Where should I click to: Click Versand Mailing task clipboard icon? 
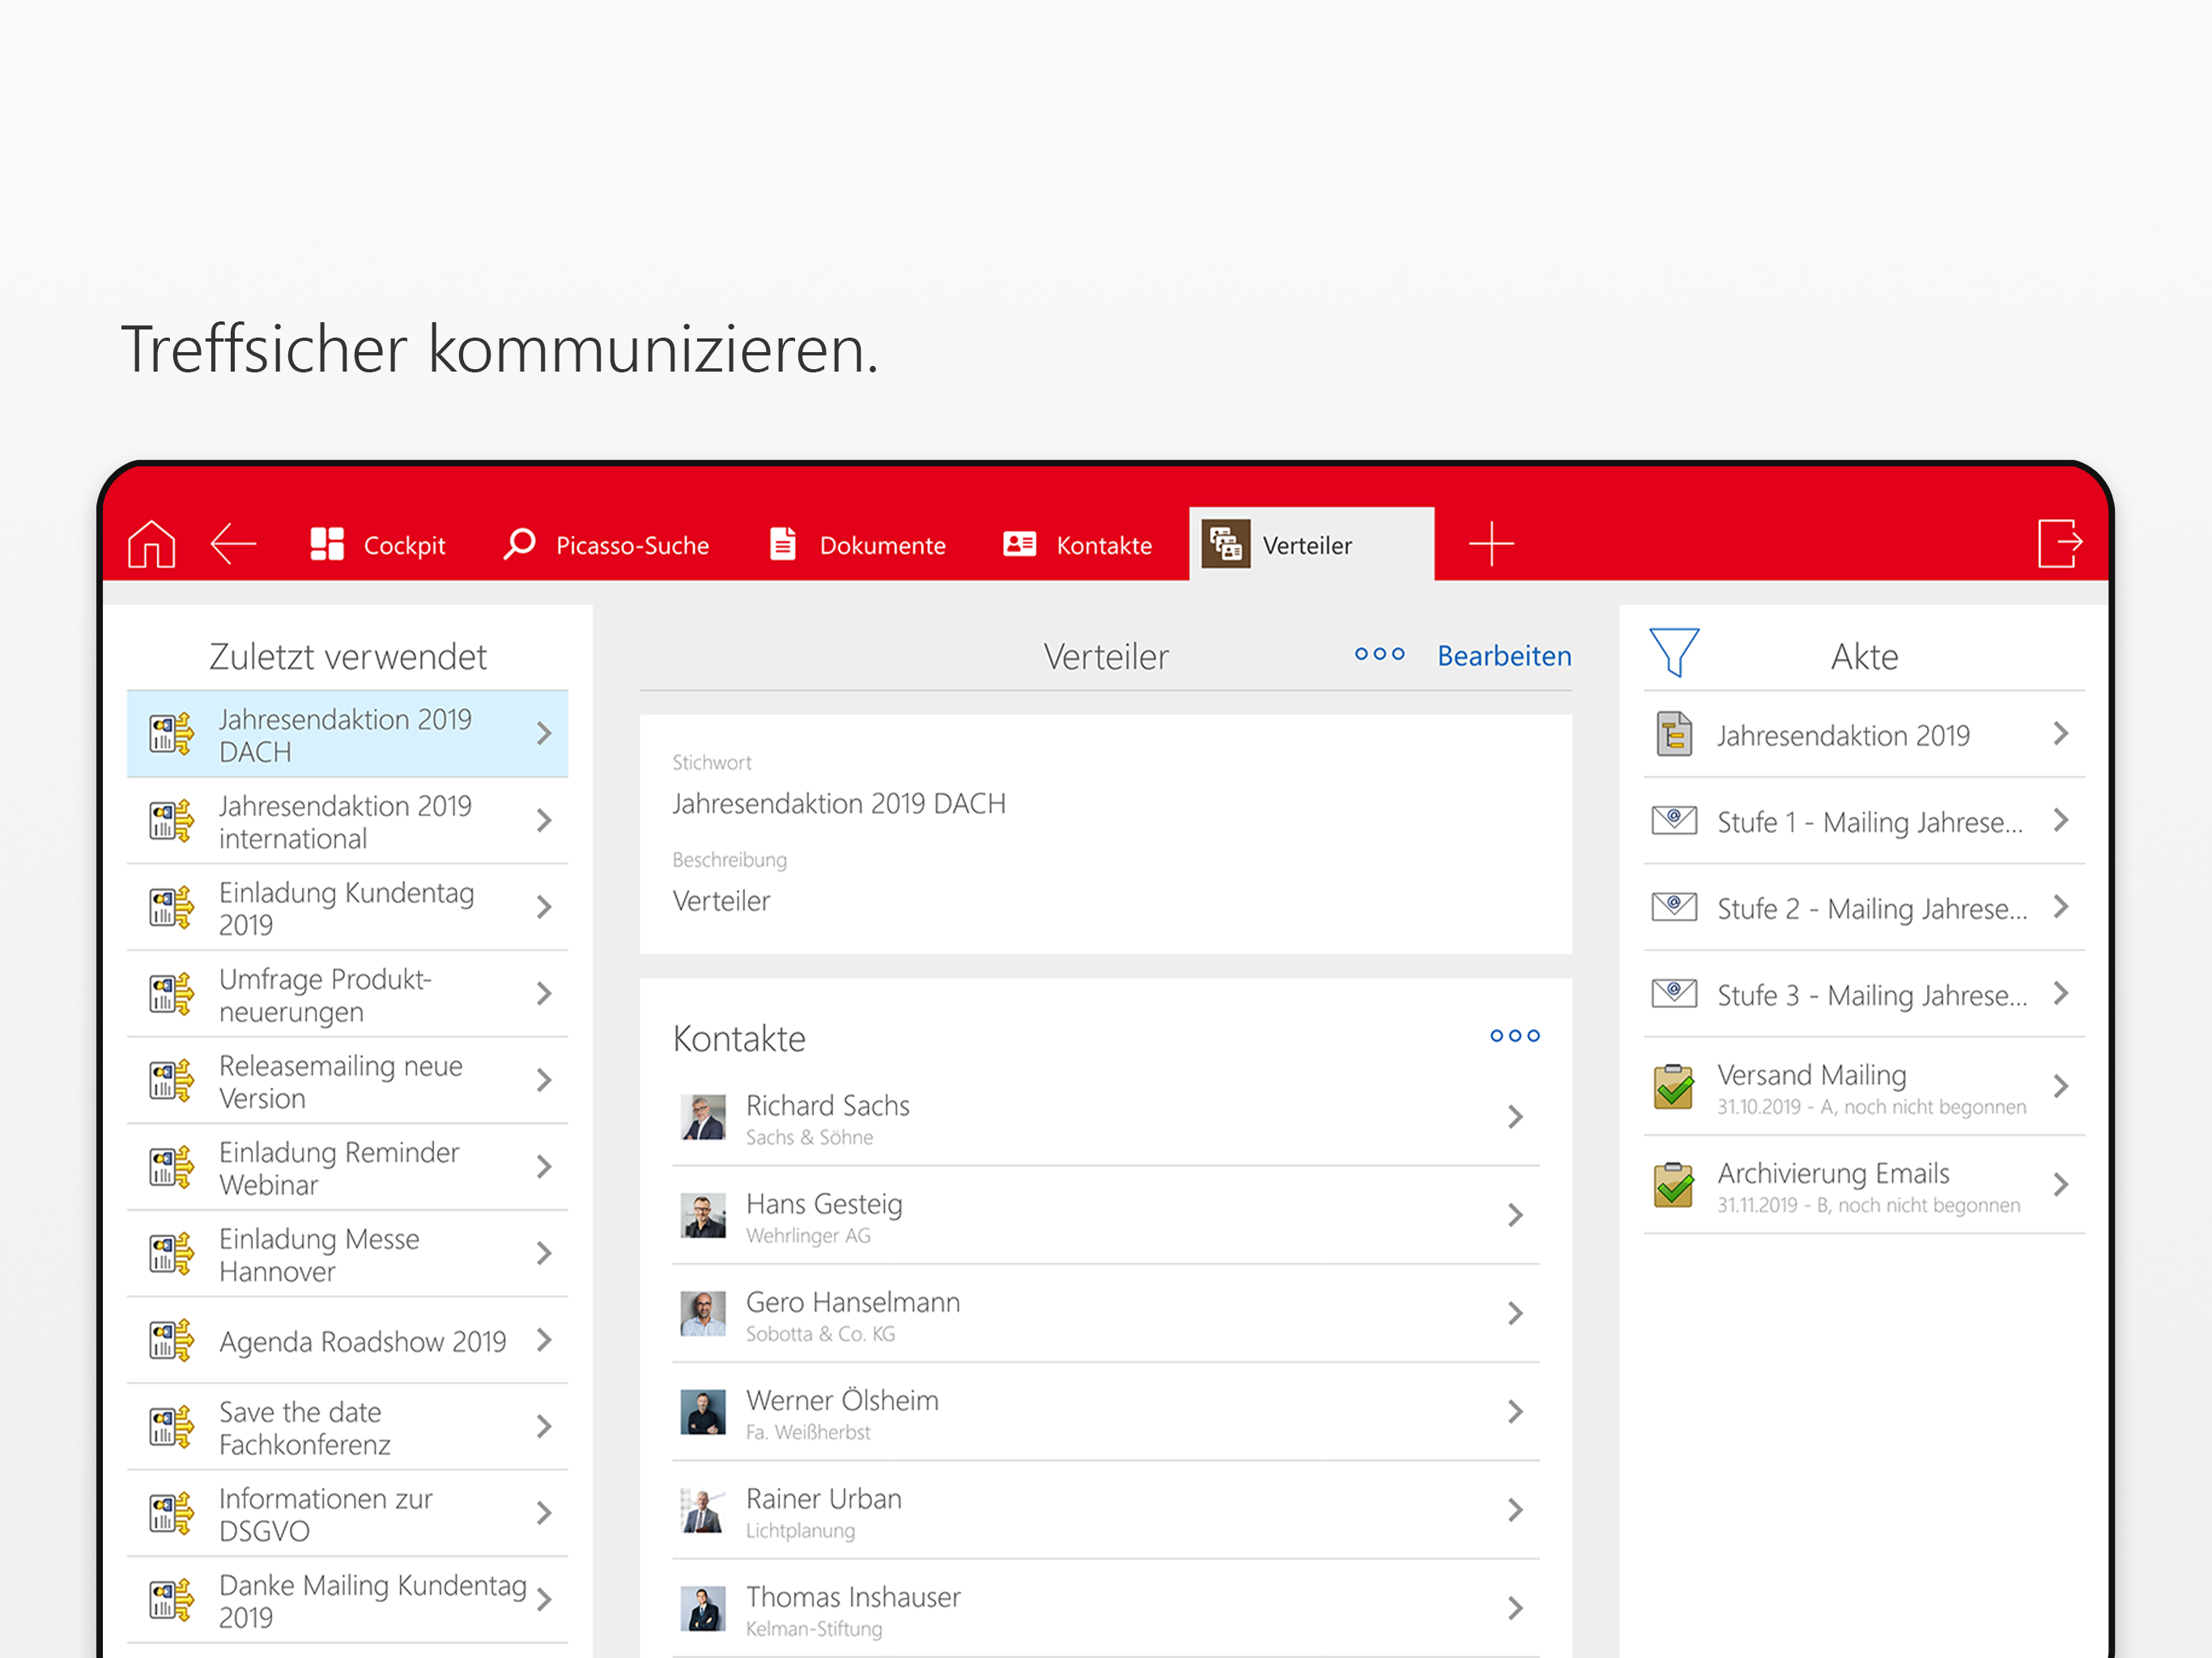point(1673,1087)
